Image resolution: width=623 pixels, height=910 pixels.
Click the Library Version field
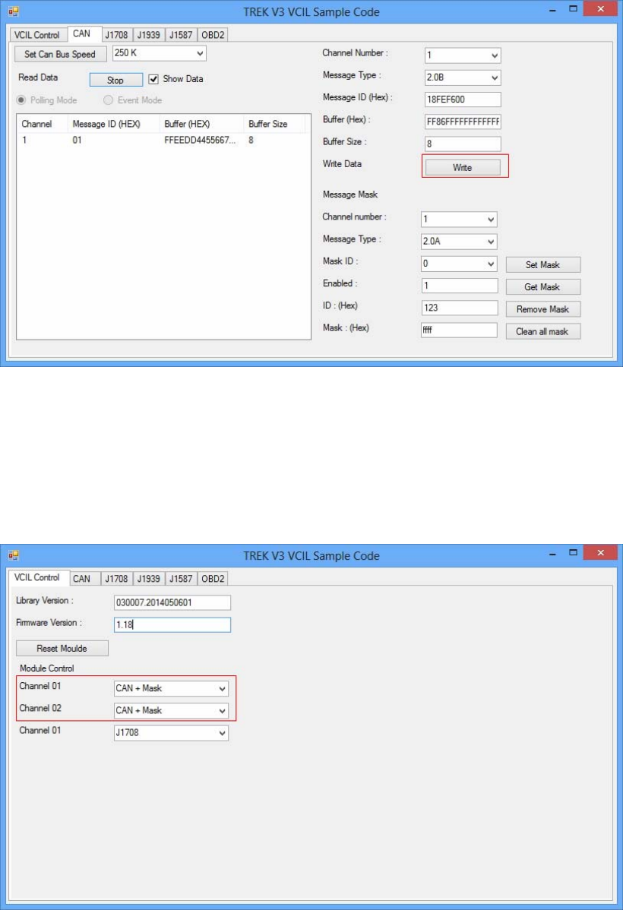click(x=172, y=602)
